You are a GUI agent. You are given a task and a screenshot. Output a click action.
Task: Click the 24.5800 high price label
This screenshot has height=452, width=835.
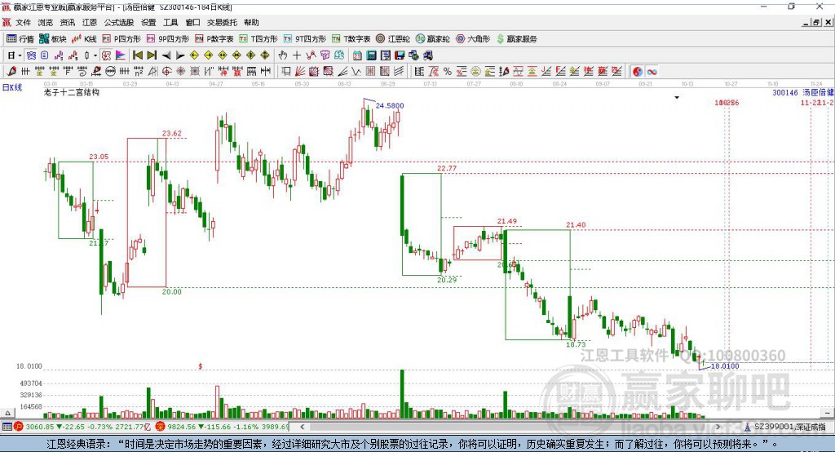coord(390,105)
